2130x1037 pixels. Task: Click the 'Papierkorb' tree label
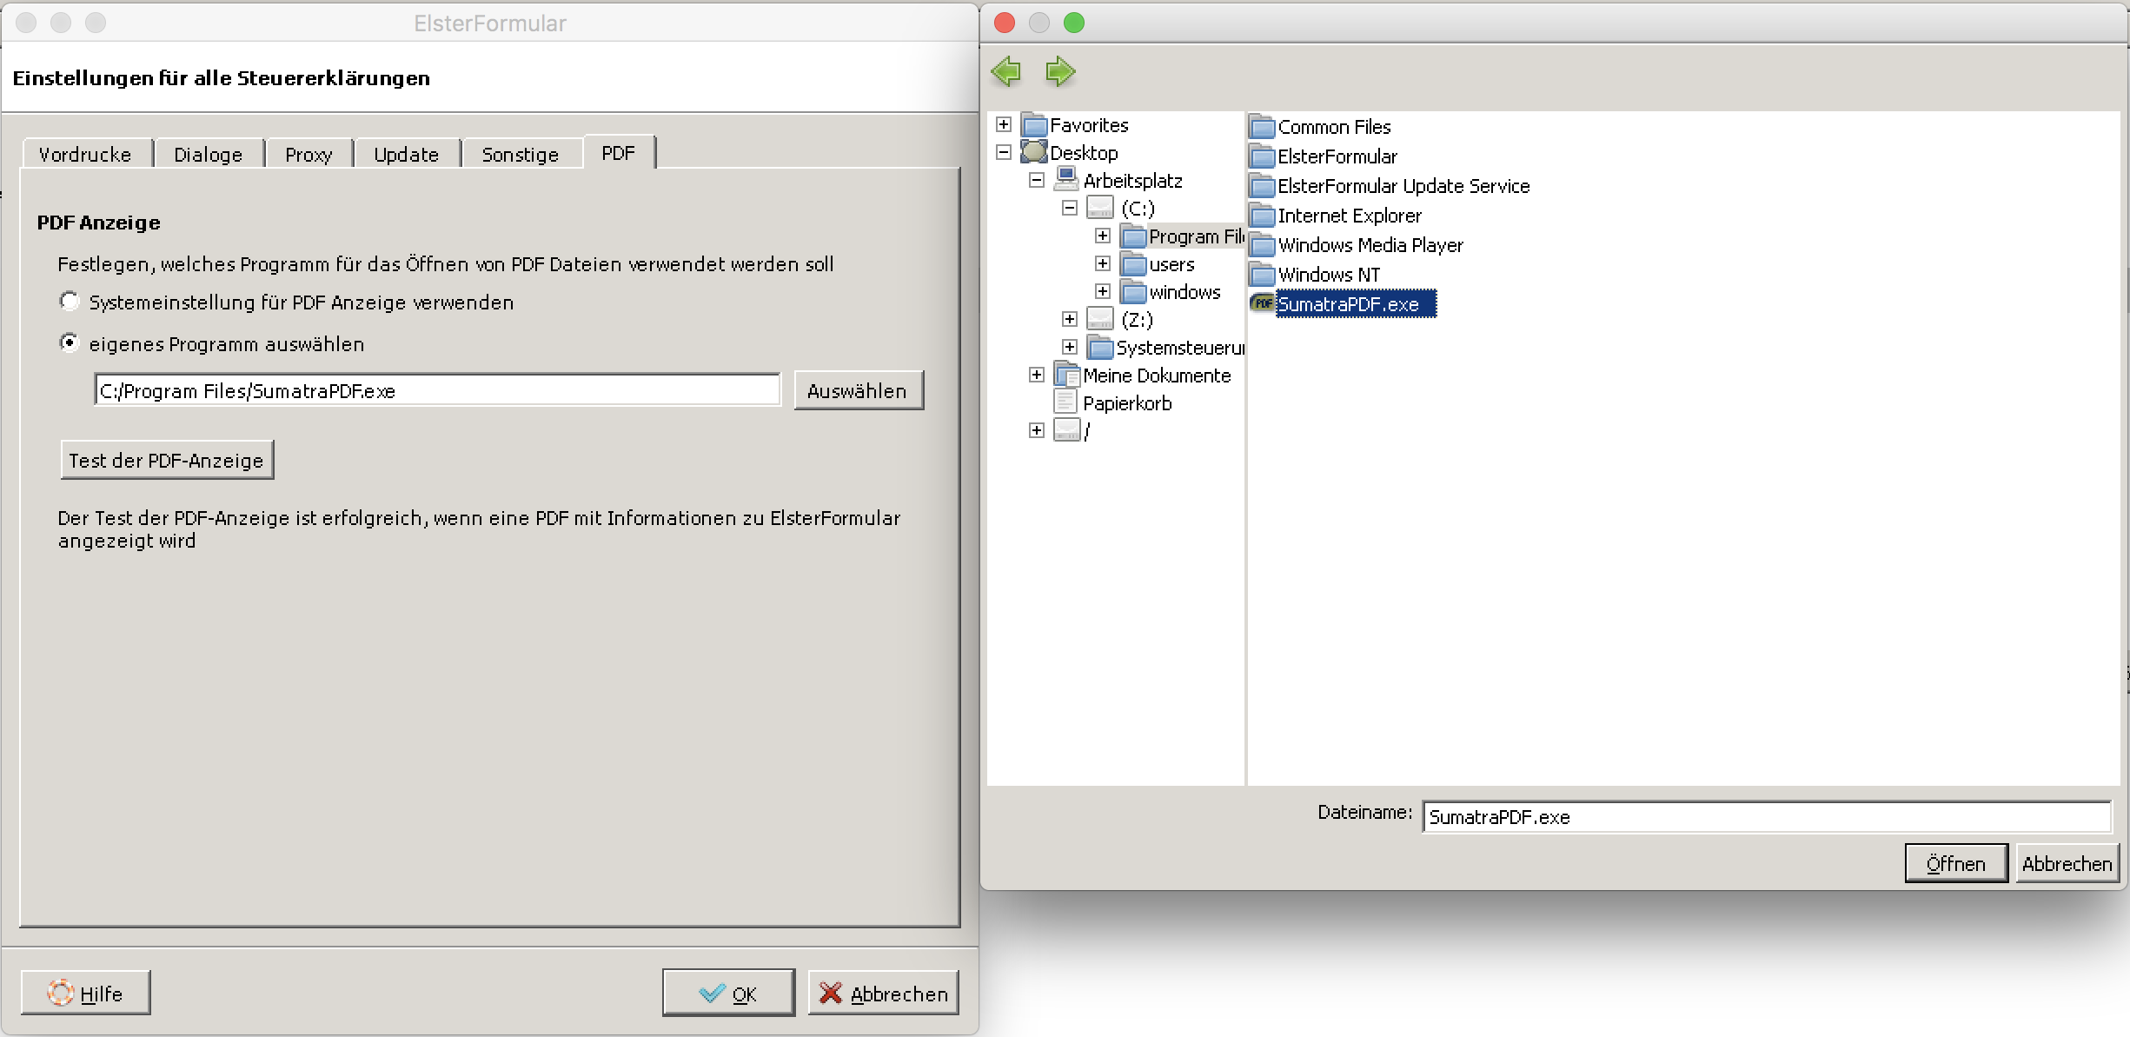1127,403
